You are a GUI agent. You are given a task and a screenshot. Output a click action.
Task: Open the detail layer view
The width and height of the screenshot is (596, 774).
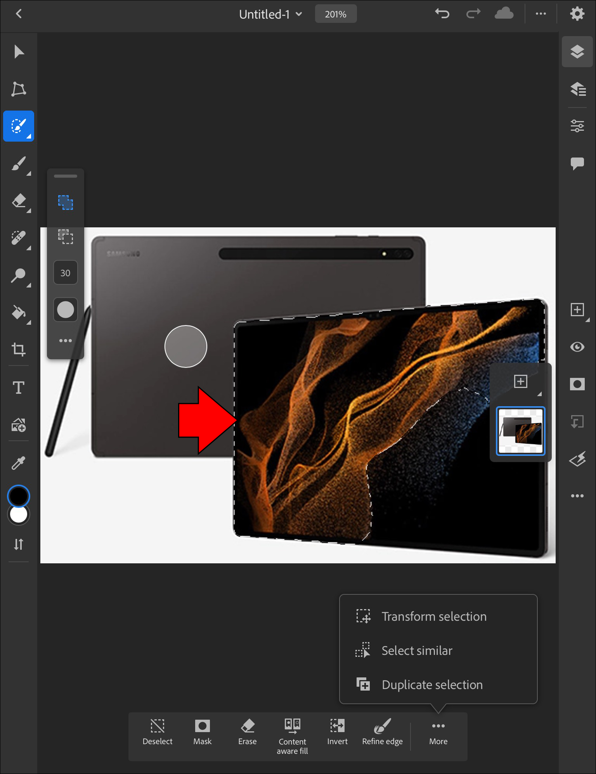(x=577, y=89)
